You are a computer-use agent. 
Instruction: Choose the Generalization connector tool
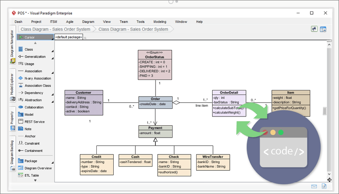click(35, 57)
